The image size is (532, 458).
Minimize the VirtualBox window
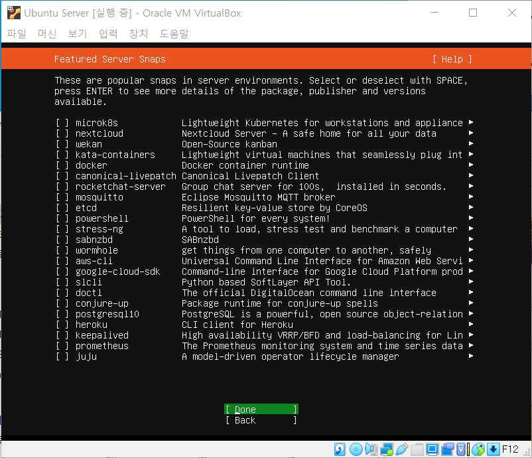click(x=434, y=13)
